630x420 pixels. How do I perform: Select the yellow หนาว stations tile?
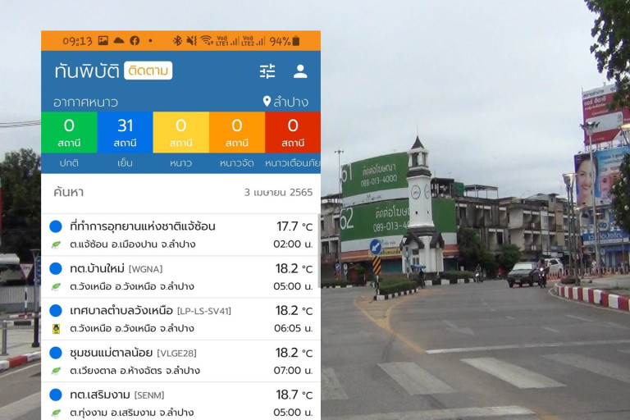tap(180, 132)
